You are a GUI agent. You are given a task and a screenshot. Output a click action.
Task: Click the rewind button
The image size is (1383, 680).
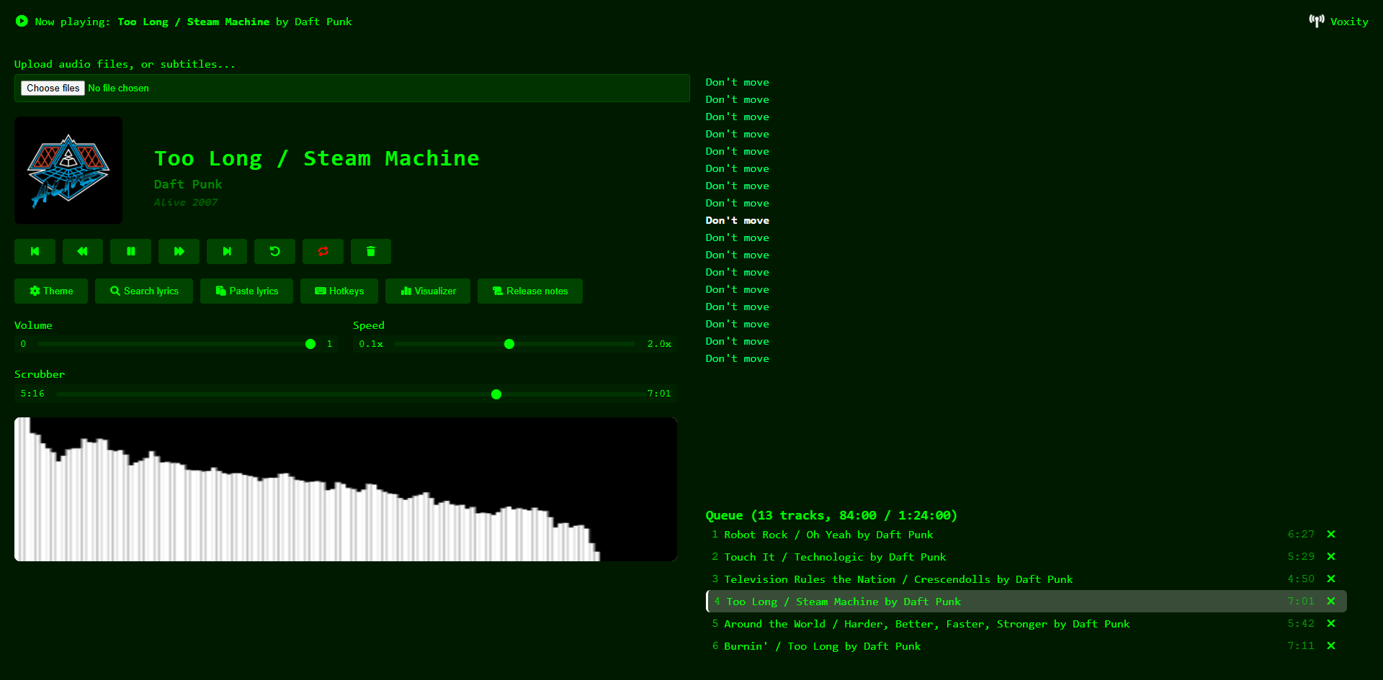click(x=83, y=251)
